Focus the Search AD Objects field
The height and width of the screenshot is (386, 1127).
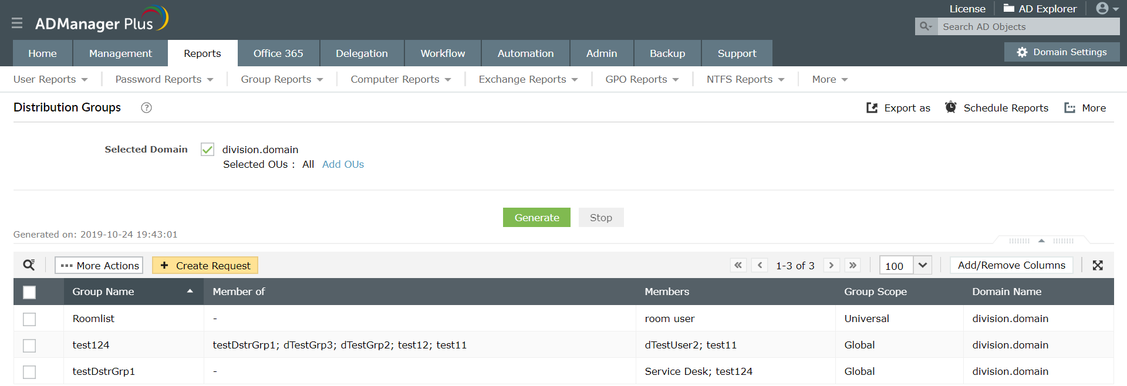pyautogui.click(x=1027, y=26)
